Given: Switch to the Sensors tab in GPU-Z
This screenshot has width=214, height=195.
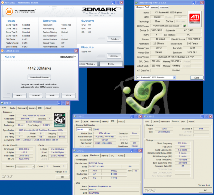Looking at the screenshot, I should pyautogui.click(x=154, y=7).
